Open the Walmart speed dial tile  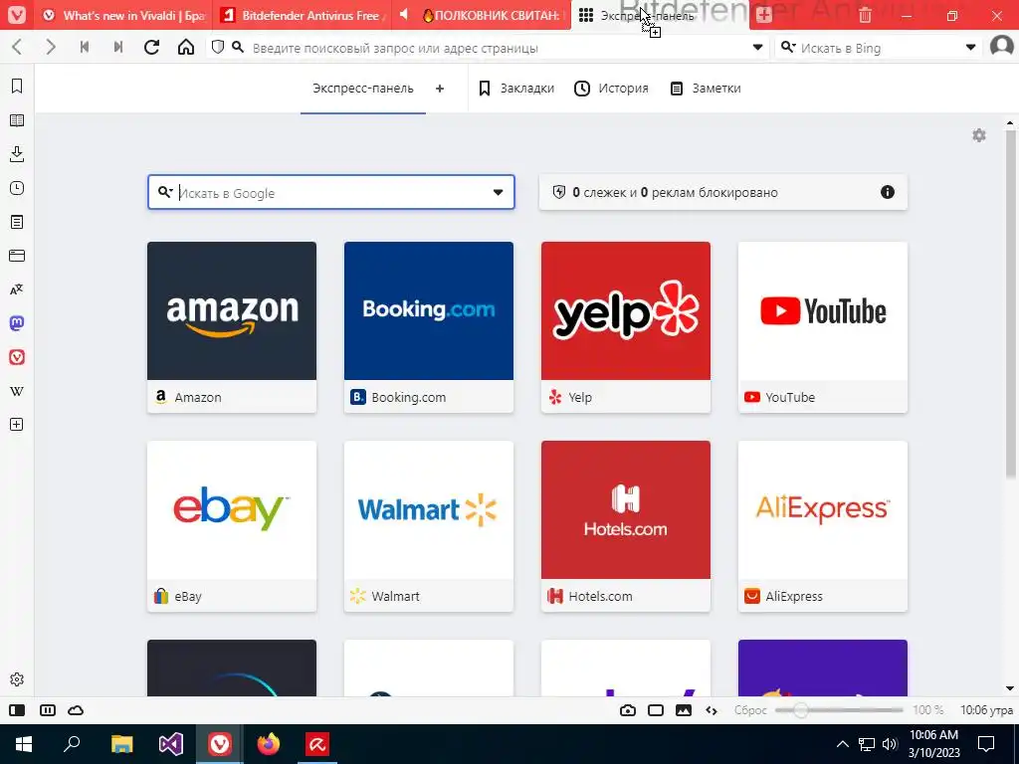[429, 526]
